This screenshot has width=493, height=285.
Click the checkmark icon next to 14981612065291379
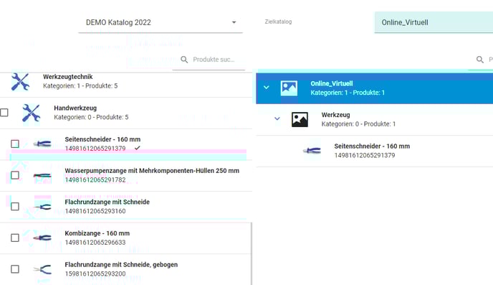[x=138, y=148]
